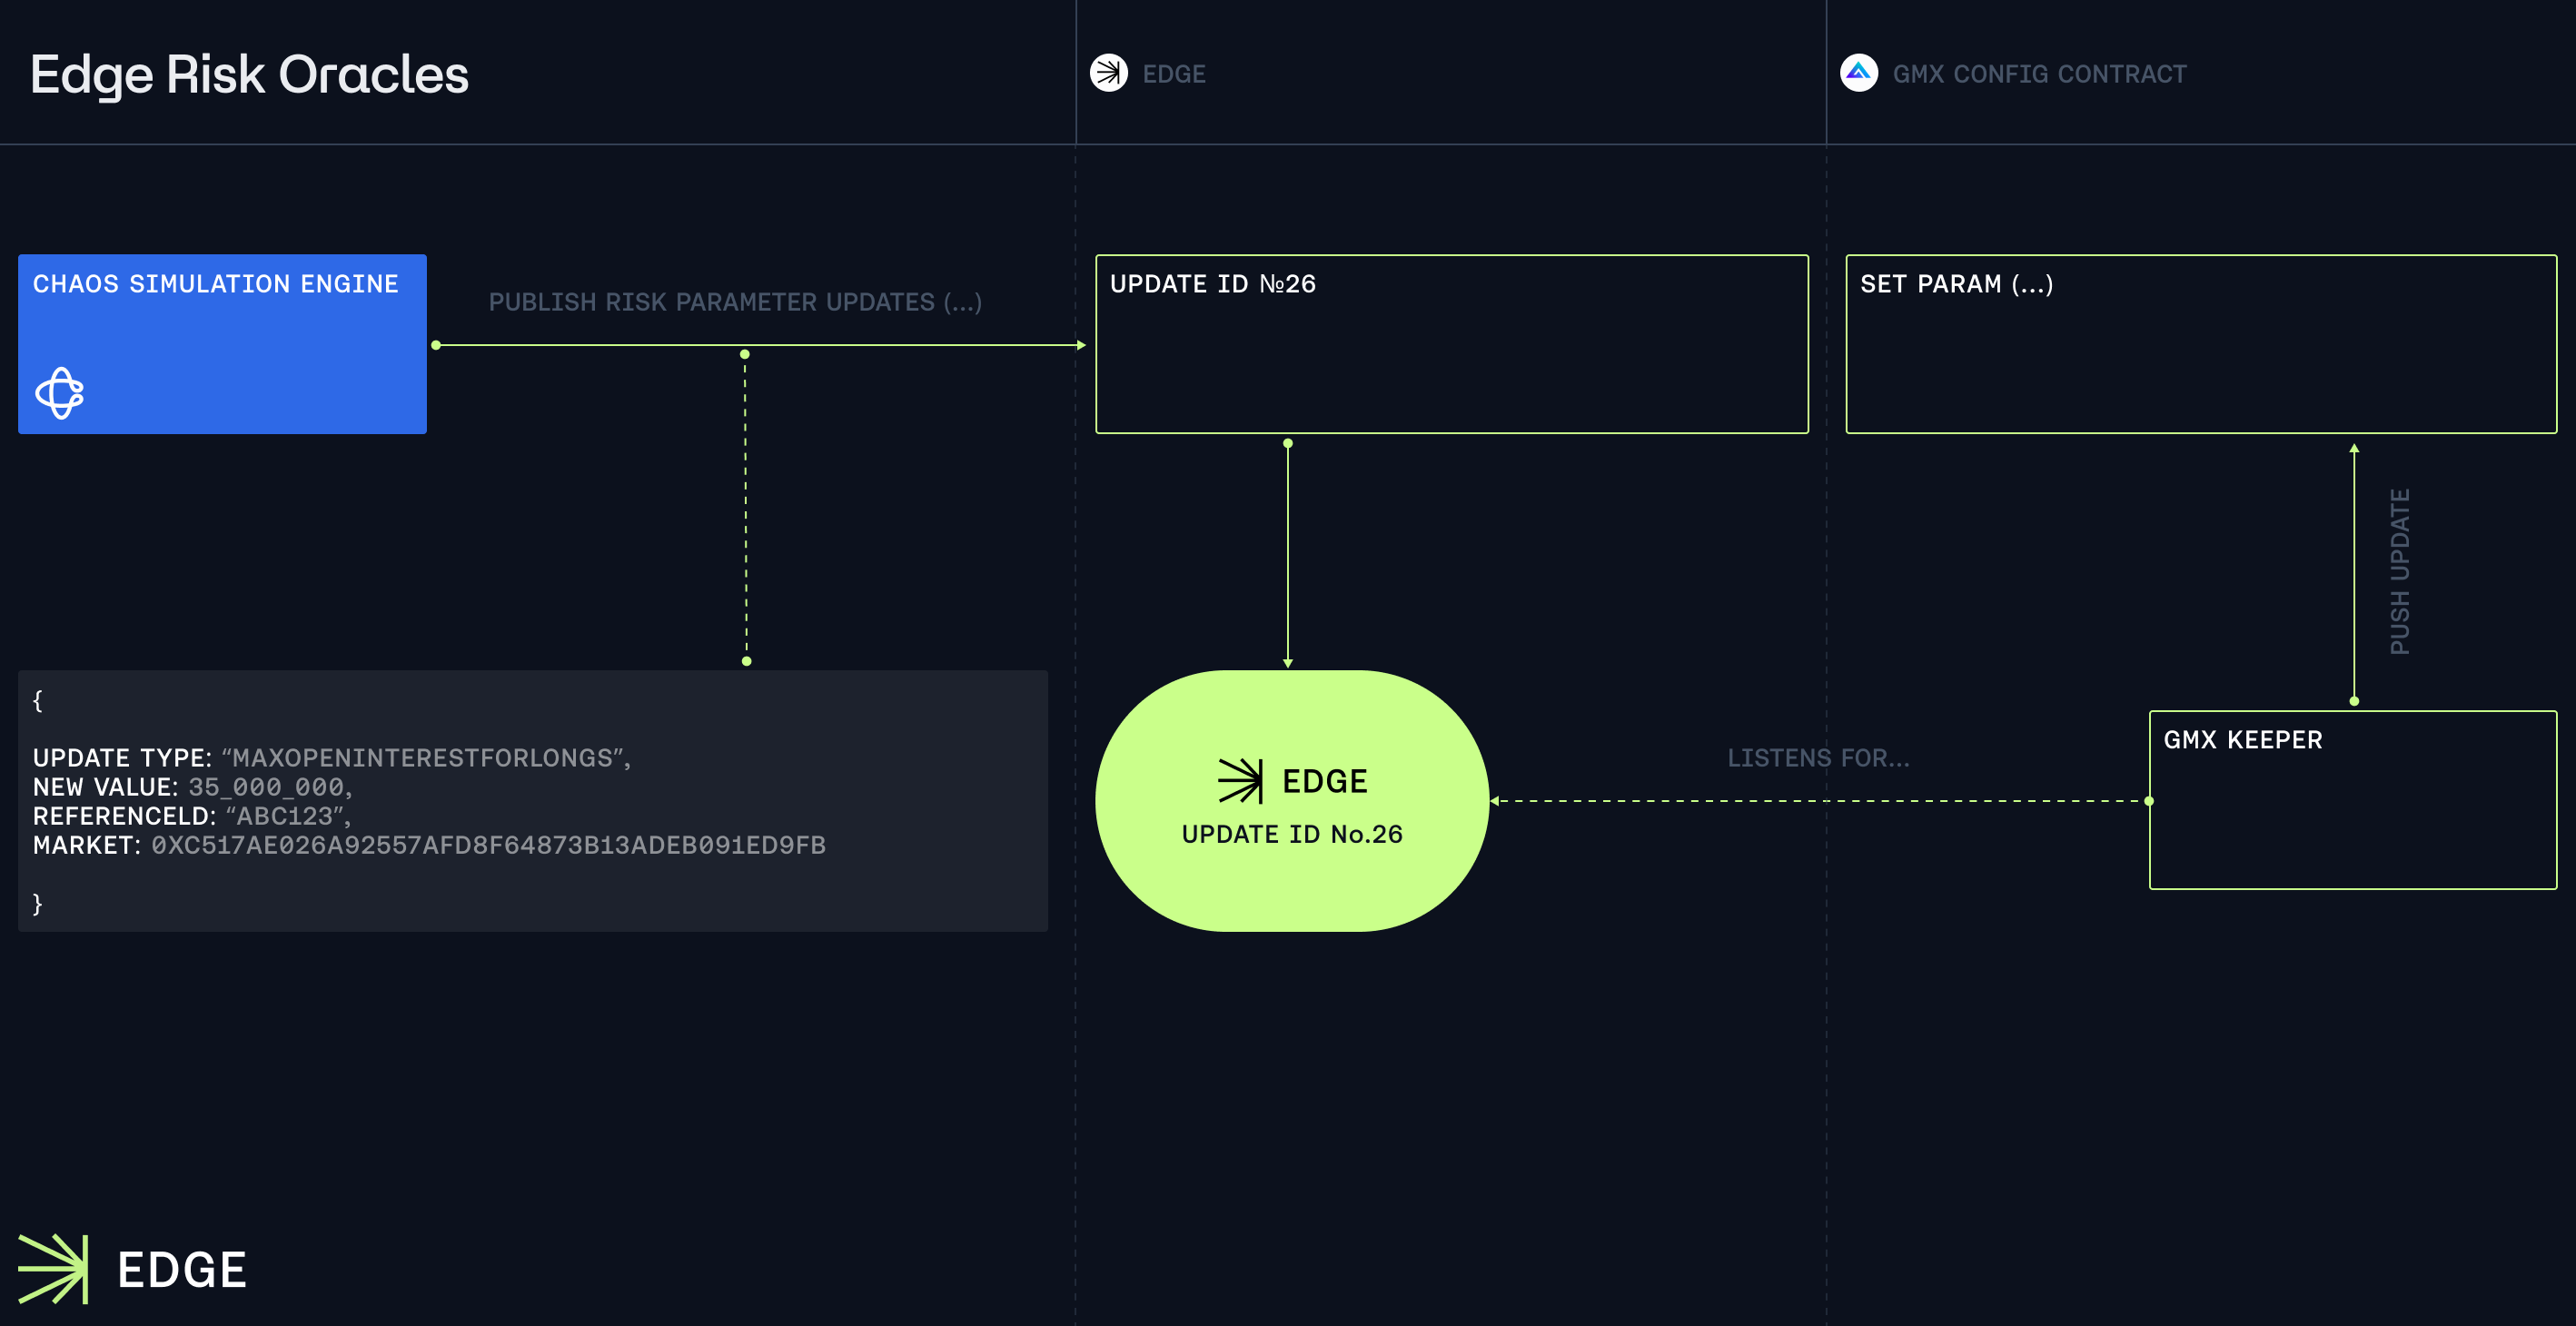Image resolution: width=2576 pixels, height=1326 pixels.
Task: Click the 'LISTENS FOR...' label
Action: [1818, 758]
